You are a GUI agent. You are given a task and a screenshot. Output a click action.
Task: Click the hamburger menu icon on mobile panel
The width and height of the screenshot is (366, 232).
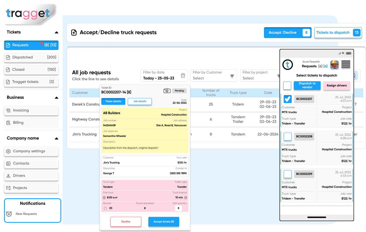tap(346, 64)
